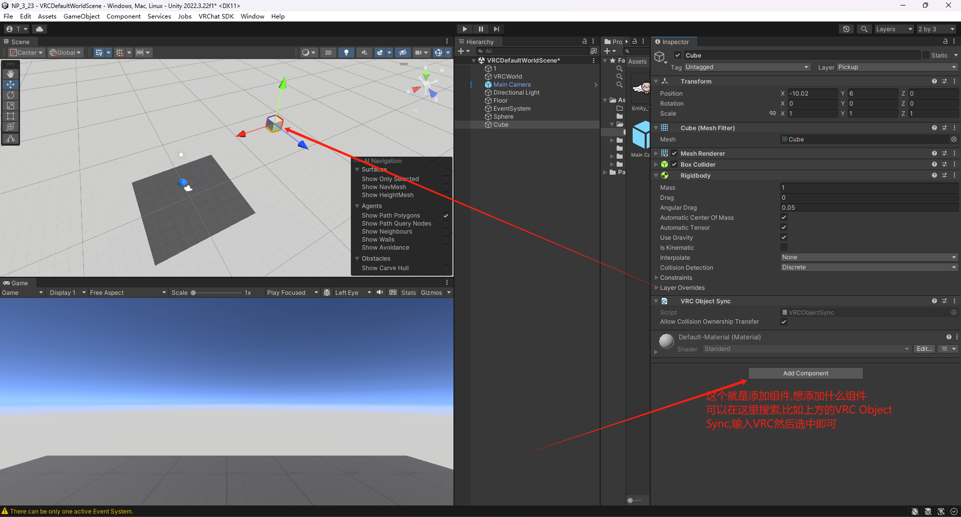Uncheck Automatic Center Of Mass
The width and height of the screenshot is (961, 517).
[x=784, y=217]
